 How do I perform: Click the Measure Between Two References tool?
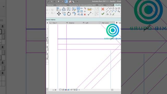(90, 9)
